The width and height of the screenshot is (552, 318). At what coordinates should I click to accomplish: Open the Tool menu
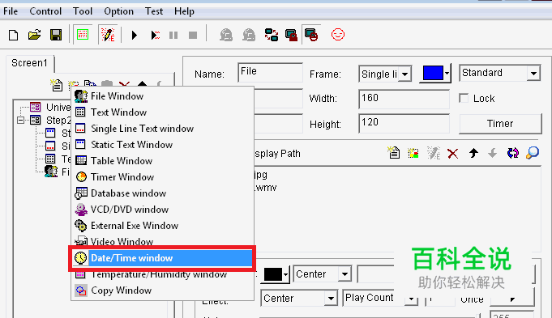[83, 11]
